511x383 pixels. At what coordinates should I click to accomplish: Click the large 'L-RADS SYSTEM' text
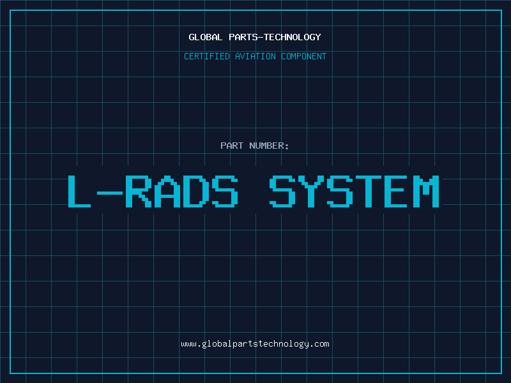[x=254, y=191]
